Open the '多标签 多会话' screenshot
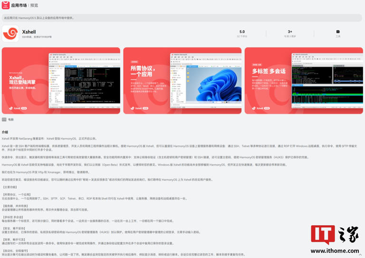The width and height of the screenshot is (365, 258). (304, 80)
